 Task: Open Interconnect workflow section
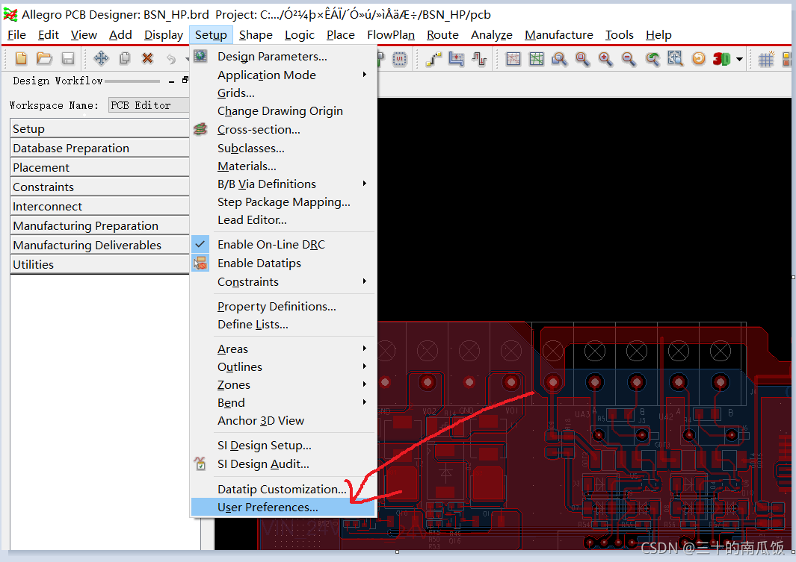click(99, 206)
